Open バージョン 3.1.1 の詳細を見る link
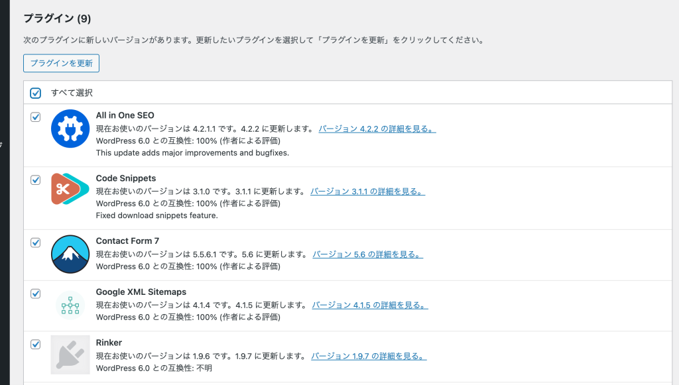Viewport: 679px width, 385px height. 367,192
